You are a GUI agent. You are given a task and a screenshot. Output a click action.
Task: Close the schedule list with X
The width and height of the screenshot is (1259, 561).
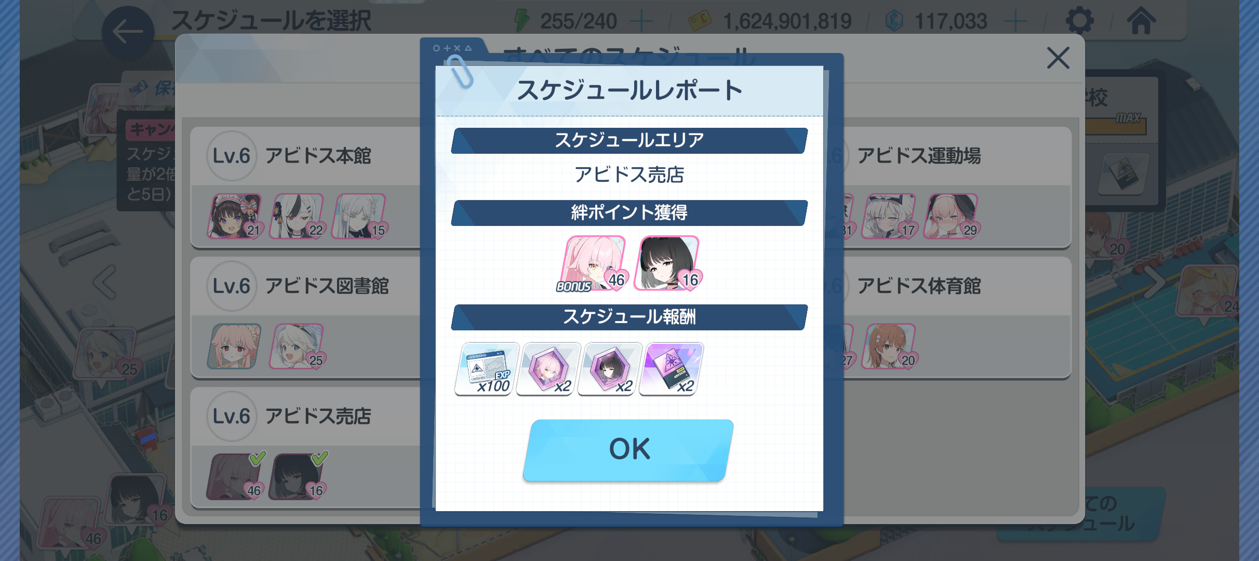(x=1058, y=58)
